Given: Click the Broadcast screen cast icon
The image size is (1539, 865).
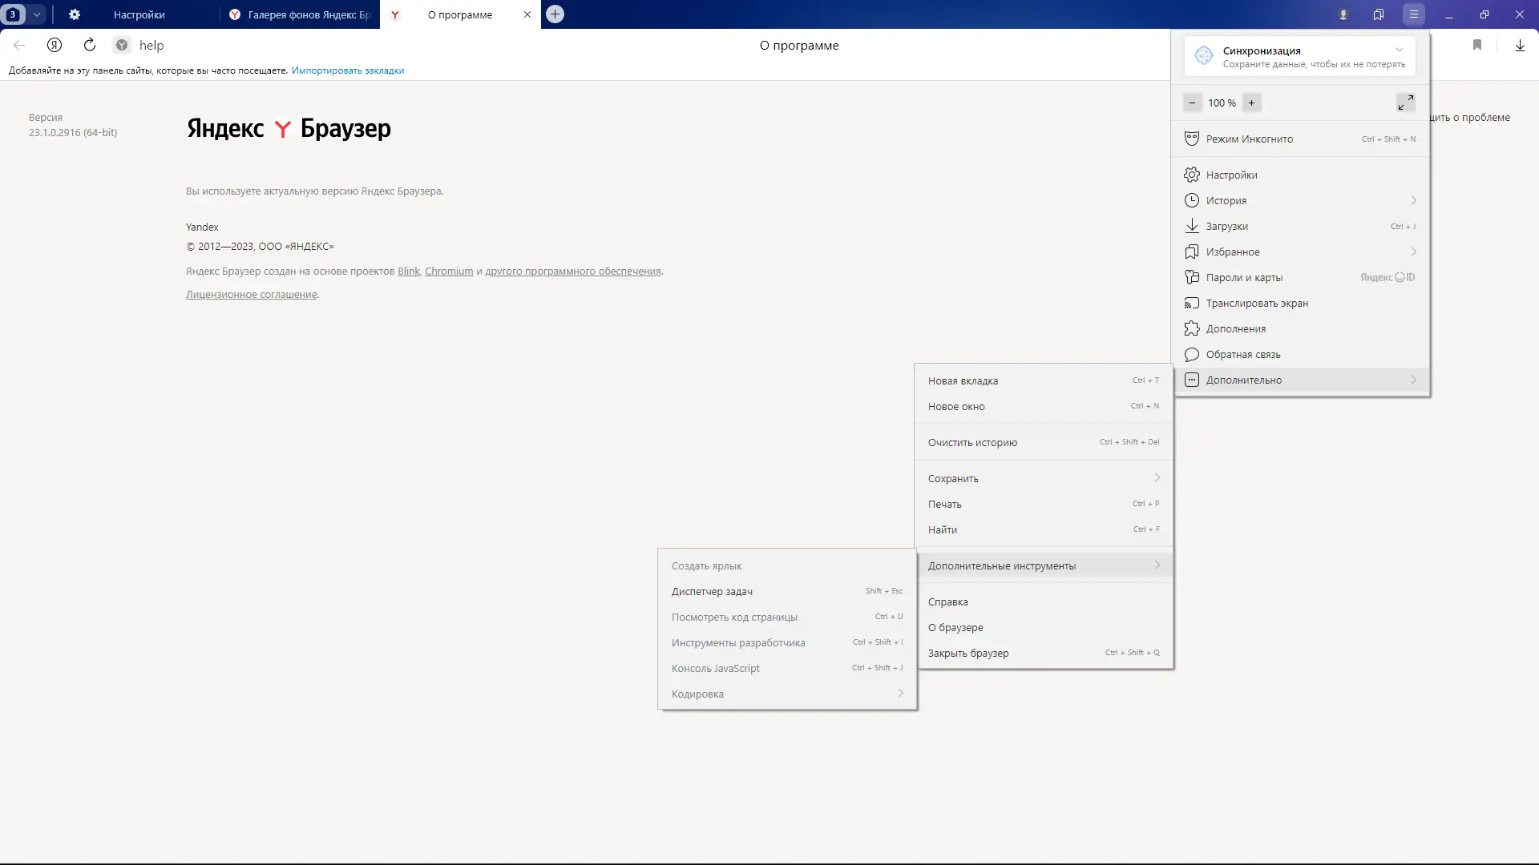Looking at the screenshot, I should [1192, 303].
